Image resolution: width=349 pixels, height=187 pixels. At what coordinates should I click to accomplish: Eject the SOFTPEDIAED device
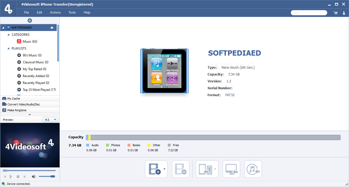tap(52, 28)
